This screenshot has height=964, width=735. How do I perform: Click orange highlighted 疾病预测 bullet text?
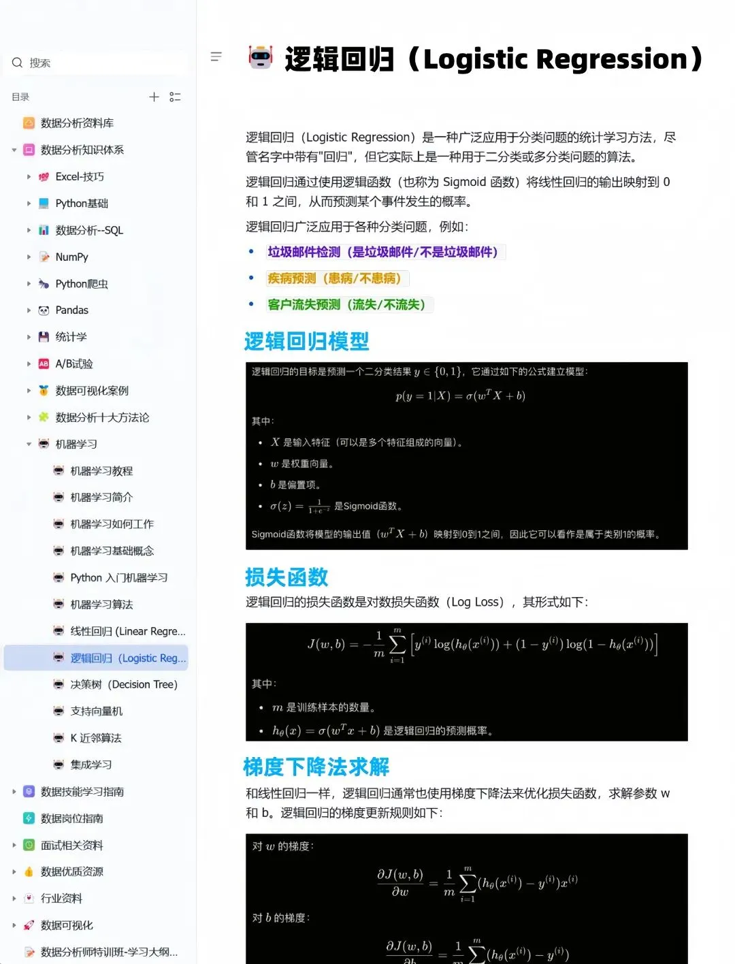337,278
